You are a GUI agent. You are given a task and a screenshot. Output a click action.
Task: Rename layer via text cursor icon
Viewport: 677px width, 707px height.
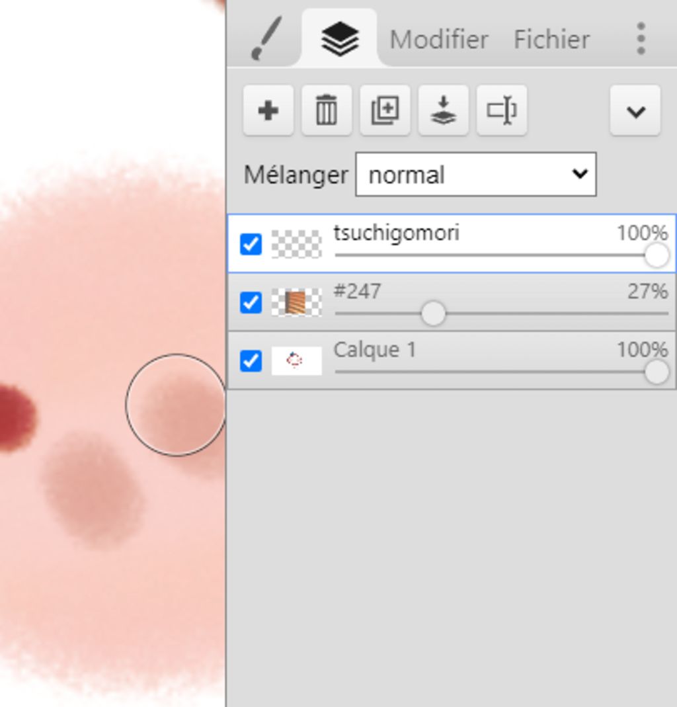[501, 110]
